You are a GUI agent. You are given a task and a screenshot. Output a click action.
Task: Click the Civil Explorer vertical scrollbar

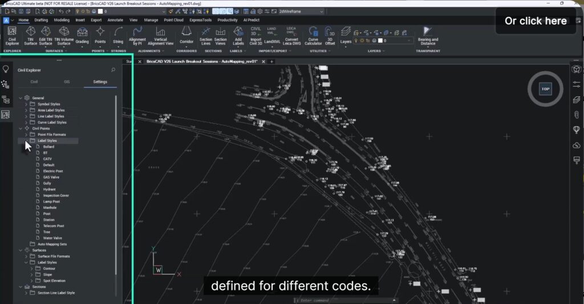pyautogui.click(x=116, y=184)
